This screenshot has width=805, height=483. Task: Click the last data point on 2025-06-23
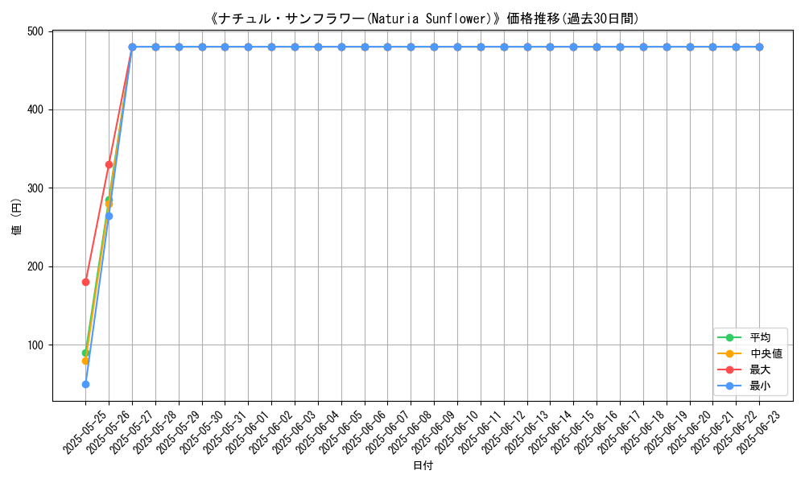[759, 47]
